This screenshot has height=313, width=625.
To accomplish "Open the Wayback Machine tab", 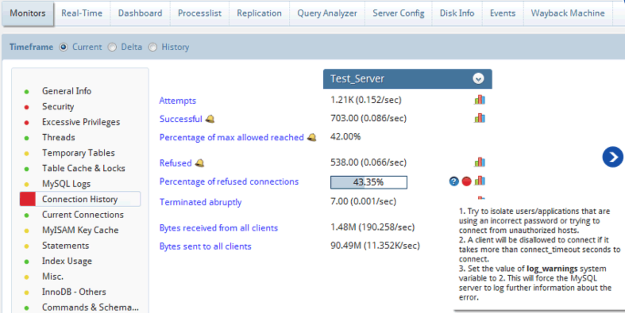I will point(567,13).
